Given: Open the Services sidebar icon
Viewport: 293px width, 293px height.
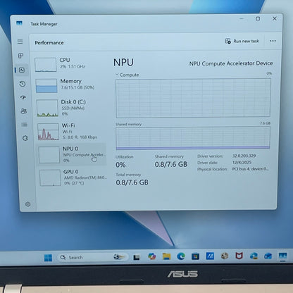Looking at the screenshot, I should point(25,138).
